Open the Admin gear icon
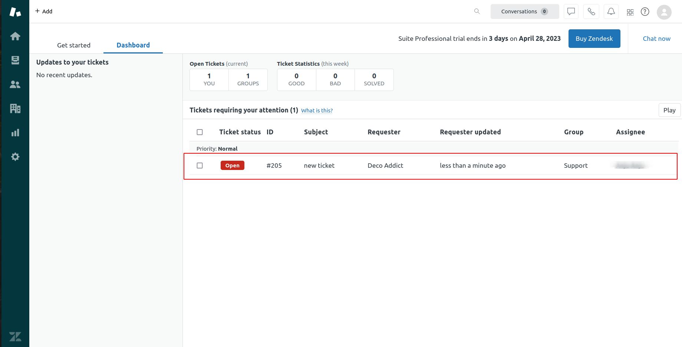 point(15,157)
